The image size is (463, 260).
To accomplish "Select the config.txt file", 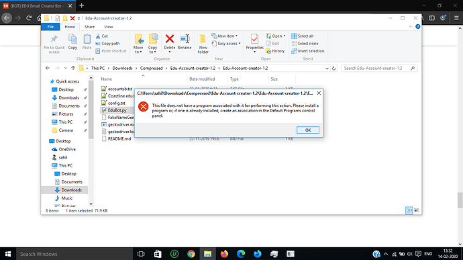I will click(x=113, y=103).
